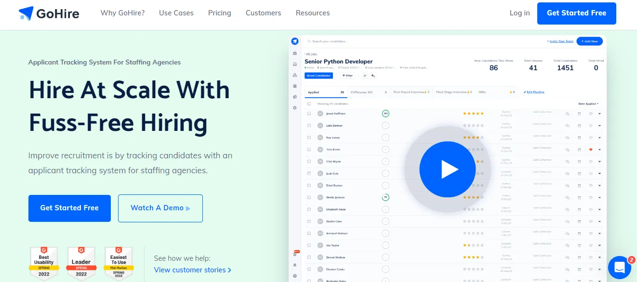The height and width of the screenshot is (282, 637).
Task: Expand the arrow menu on Jewel Huffman's row
Action: click(x=600, y=114)
